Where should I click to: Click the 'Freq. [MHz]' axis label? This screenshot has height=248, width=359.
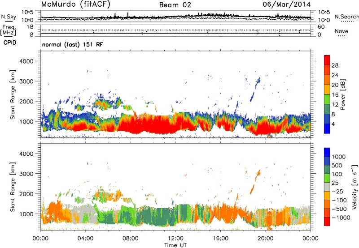(8, 30)
